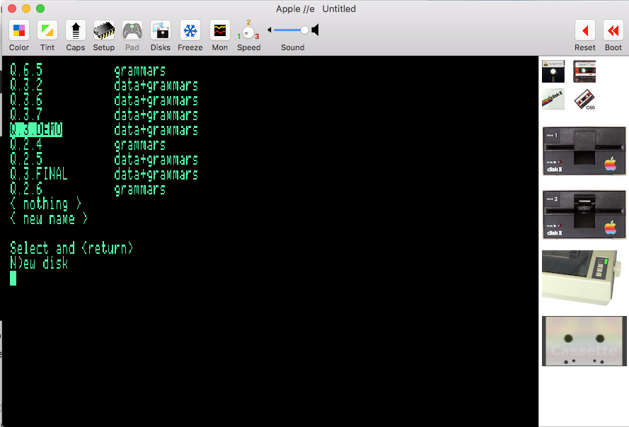Select the Q.3.FINAL entry
This screenshot has height=427, width=629.
[39, 174]
